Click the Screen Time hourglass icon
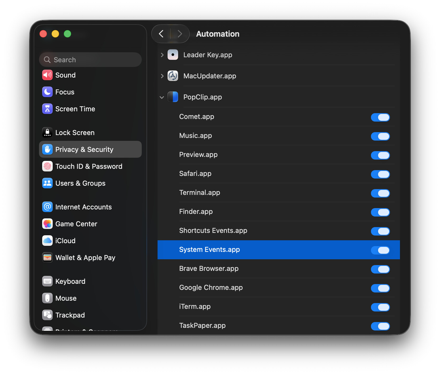This screenshot has width=440, height=374. [47, 109]
